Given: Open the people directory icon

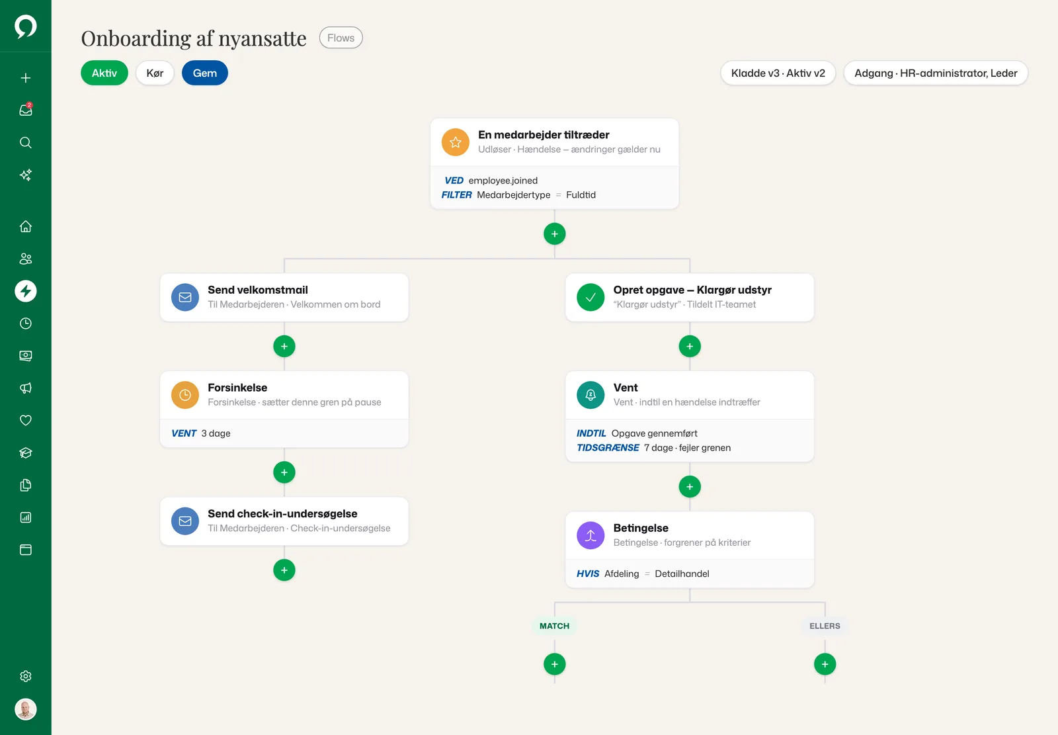Looking at the screenshot, I should point(26,259).
